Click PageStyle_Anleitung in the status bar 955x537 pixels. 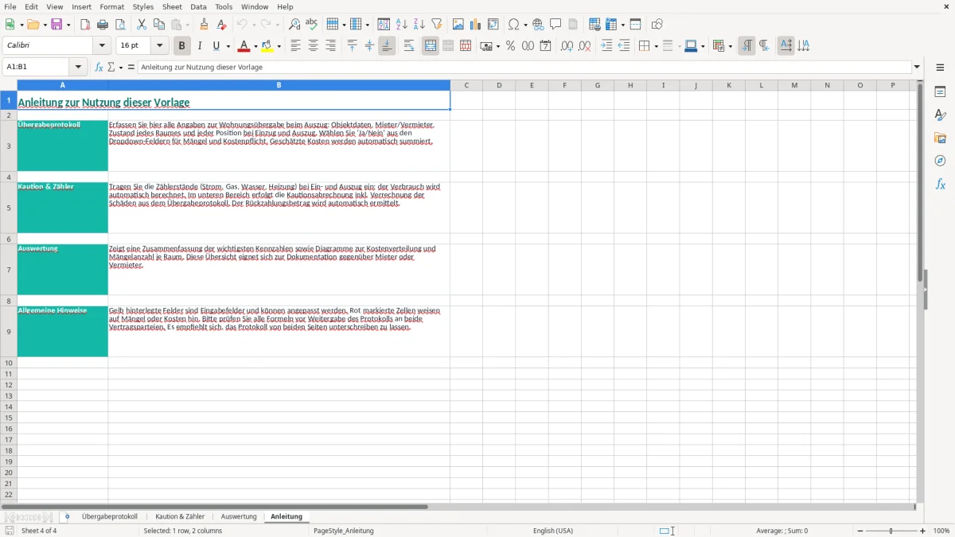click(x=344, y=531)
